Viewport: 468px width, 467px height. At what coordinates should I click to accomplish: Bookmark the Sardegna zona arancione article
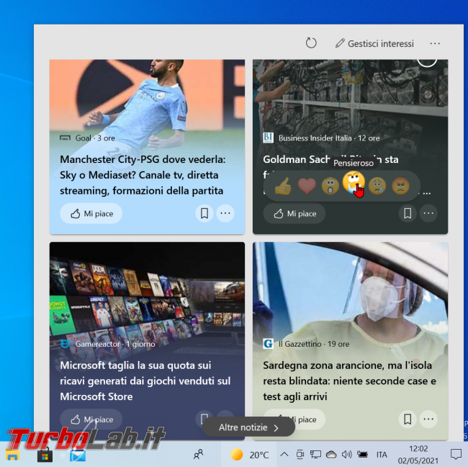coord(408,419)
